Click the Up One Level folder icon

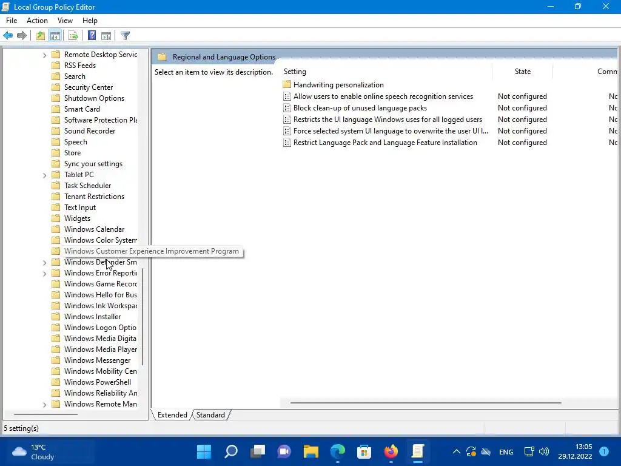41,36
